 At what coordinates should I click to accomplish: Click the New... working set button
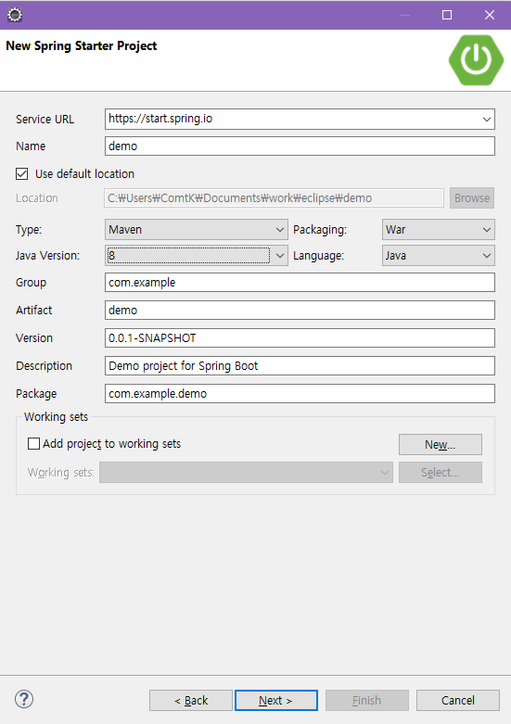(x=441, y=445)
